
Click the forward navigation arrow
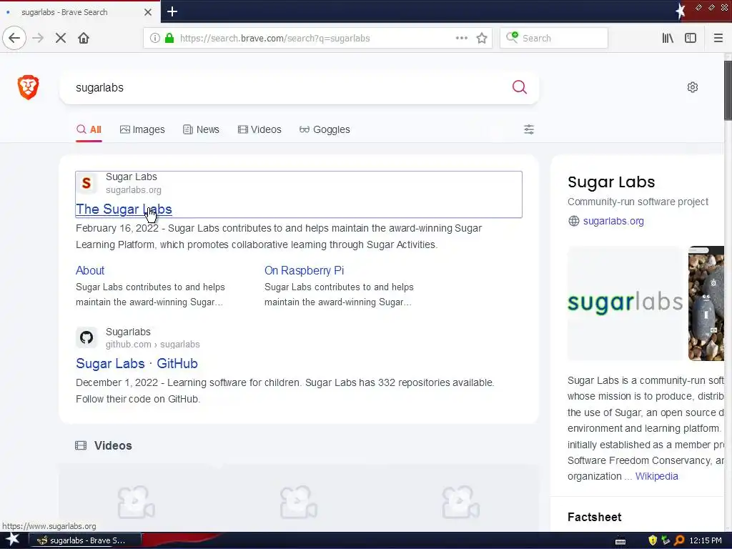[x=39, y=38]
